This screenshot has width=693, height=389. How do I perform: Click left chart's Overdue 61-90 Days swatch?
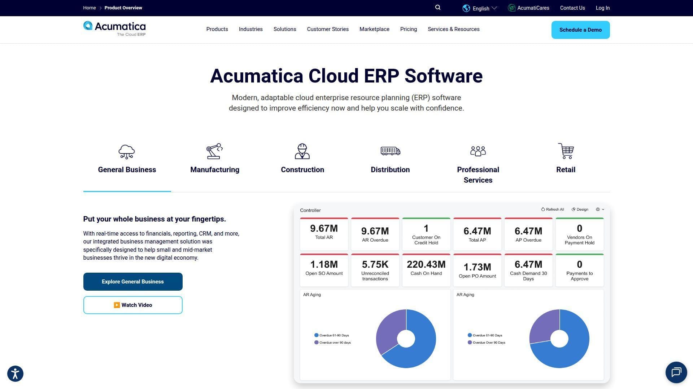click(x=316, y=335)
